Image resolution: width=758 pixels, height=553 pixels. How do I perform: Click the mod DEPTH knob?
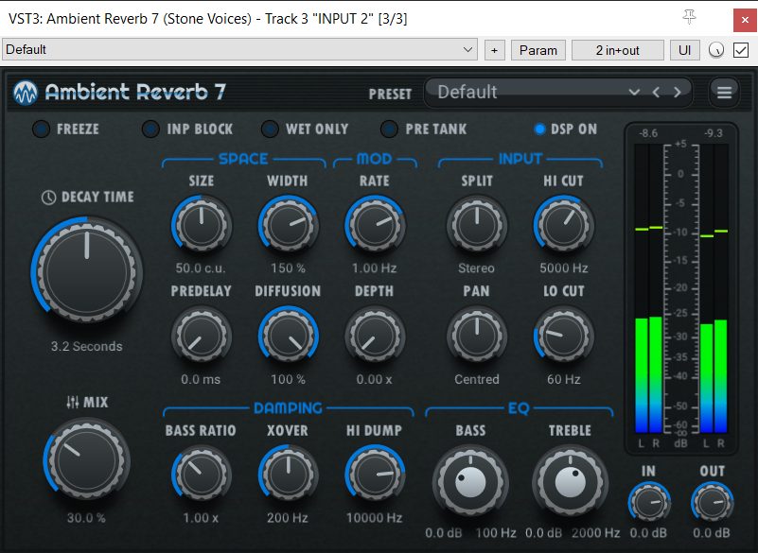click(x=375, y=336)
